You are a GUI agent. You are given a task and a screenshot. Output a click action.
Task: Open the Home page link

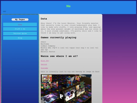[20, 24]
